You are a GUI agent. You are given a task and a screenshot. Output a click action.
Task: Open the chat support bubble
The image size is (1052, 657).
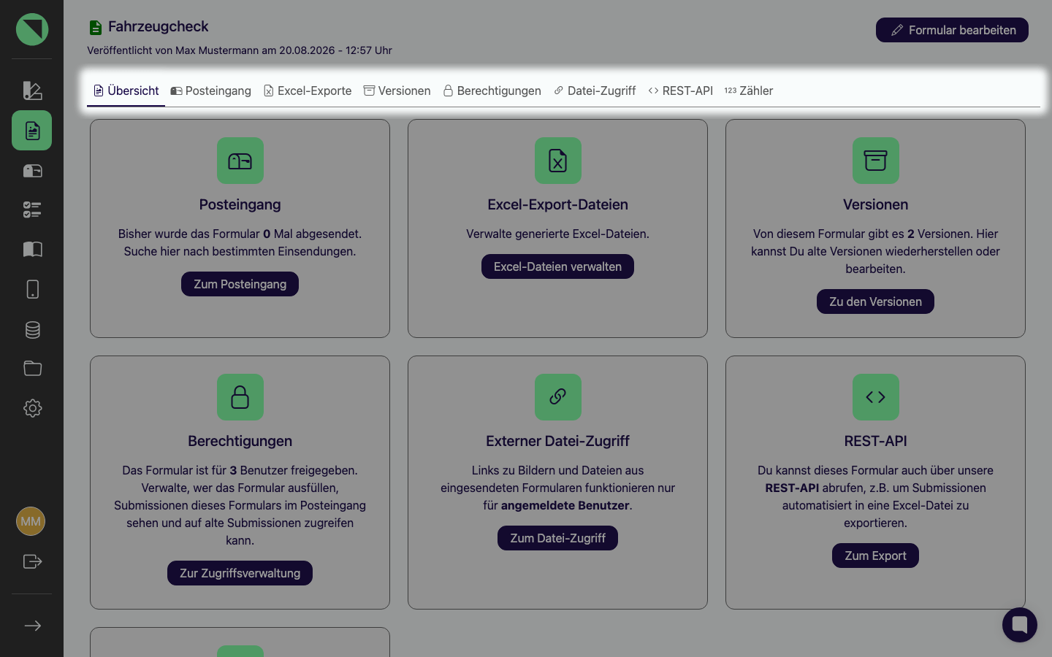coord(1020,625)
